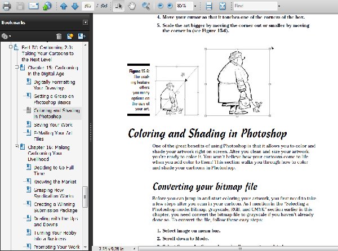
Task: Open Saving Your Work bookmark
Action: click(x=53, y=125)
